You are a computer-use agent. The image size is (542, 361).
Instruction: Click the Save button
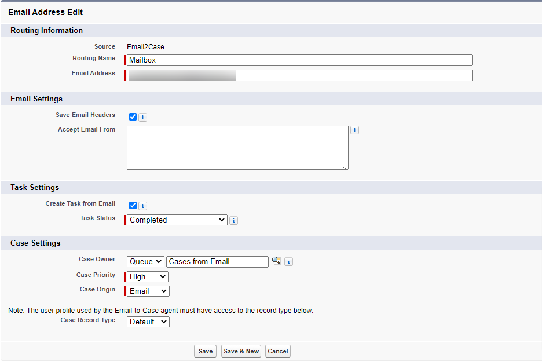205,351
